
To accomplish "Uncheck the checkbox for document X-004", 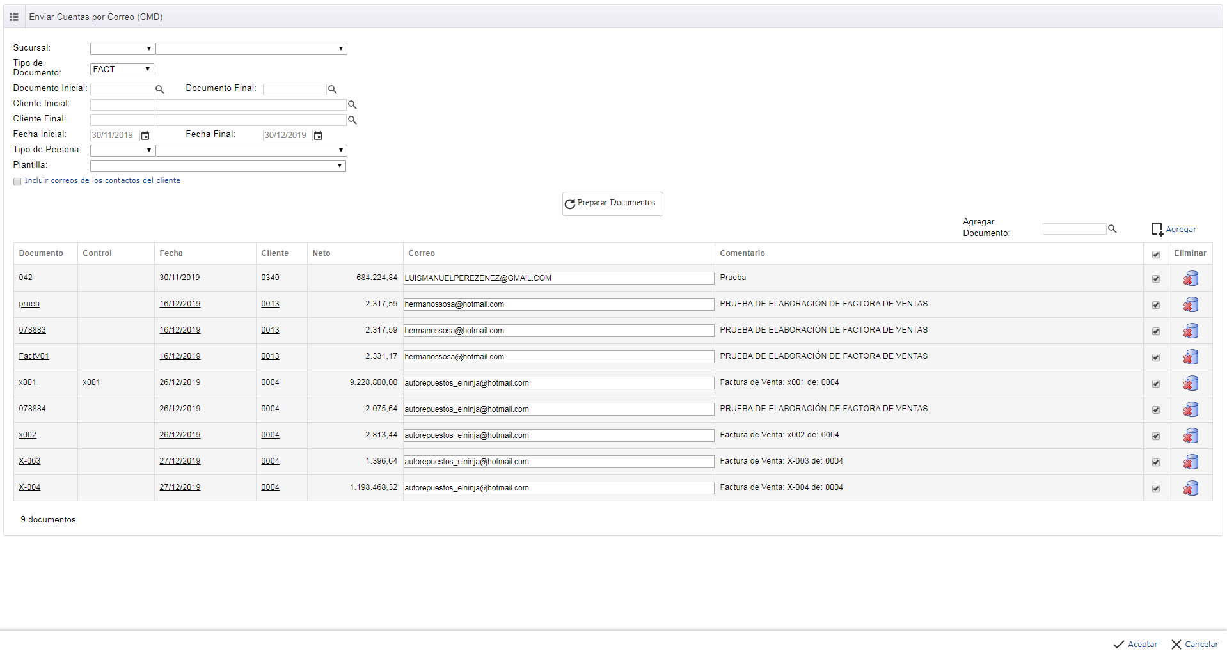I will pos(1156,489).
